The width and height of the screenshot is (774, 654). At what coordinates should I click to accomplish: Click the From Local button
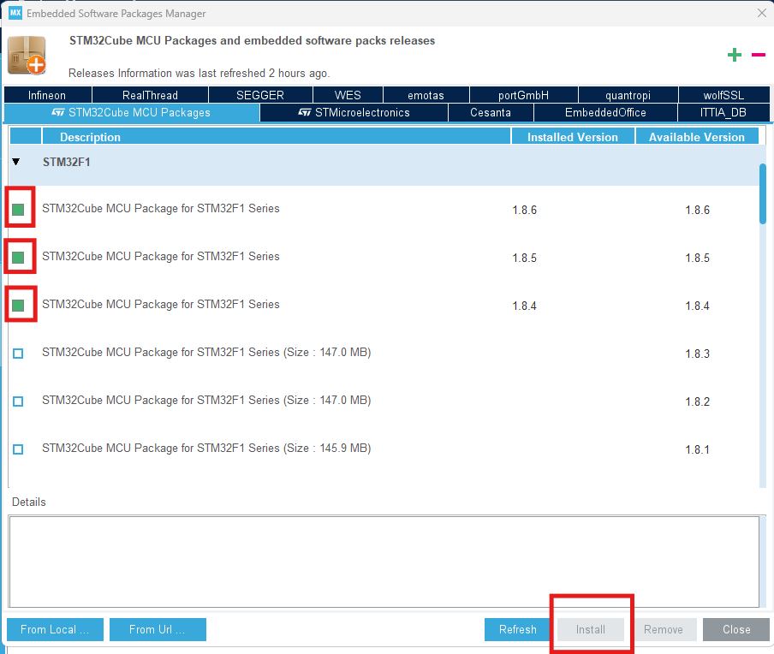[56, 629]
